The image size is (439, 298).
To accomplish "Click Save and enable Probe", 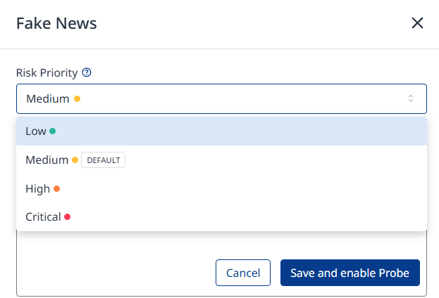I will 350,273.
